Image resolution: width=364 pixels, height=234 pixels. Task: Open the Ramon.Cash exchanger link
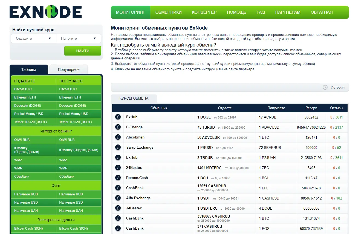tap(137, 178)
